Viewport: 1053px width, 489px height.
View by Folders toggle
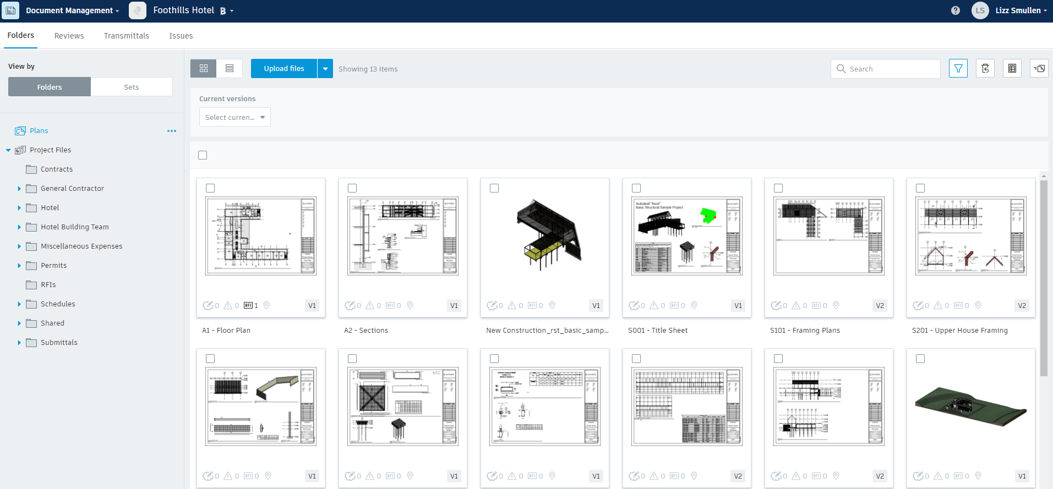click(50, 87)
